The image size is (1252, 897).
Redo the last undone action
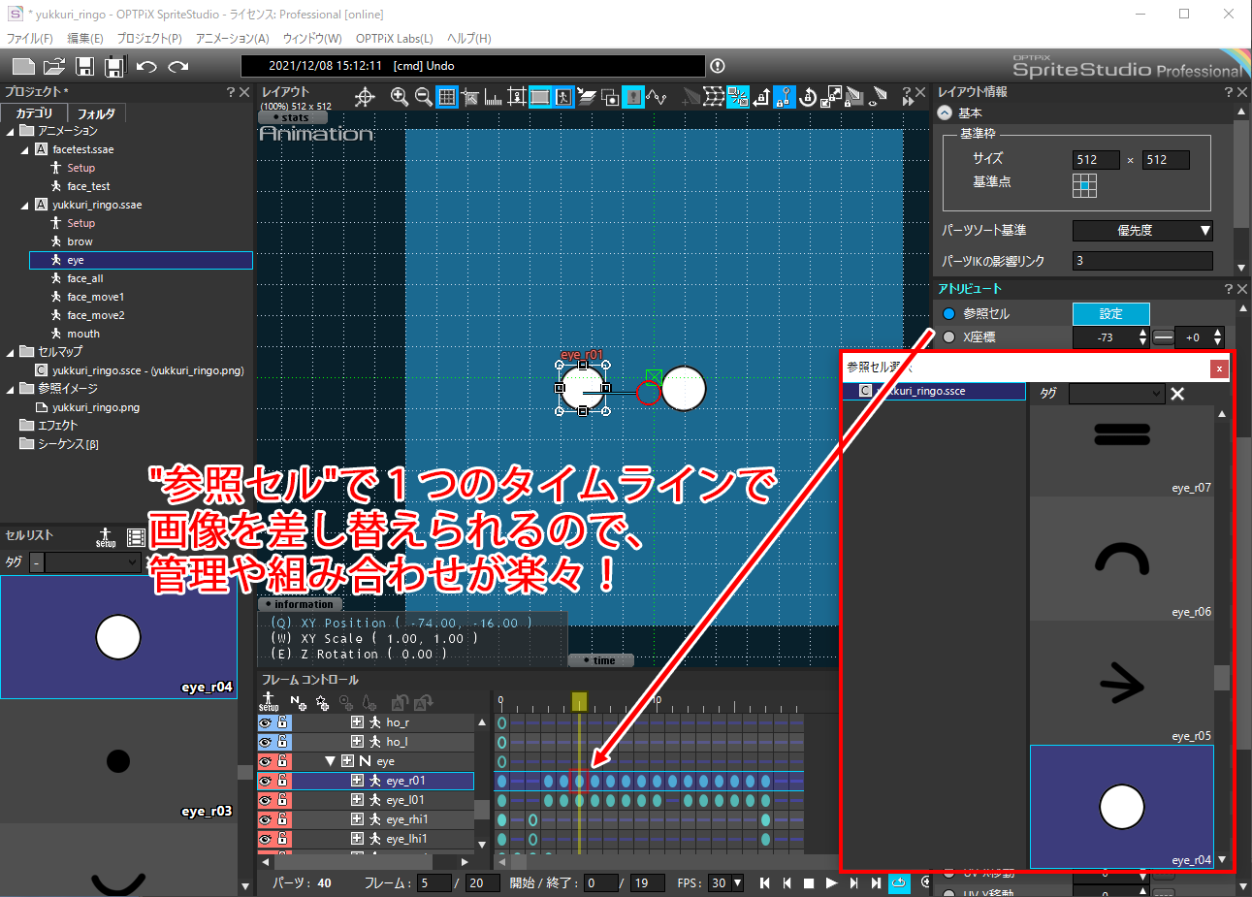point(177,66)
